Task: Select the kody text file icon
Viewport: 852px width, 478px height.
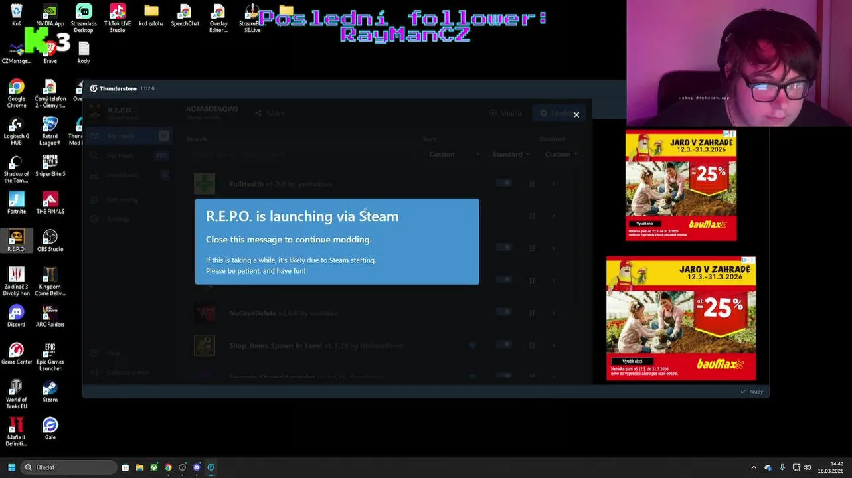Action: coord(84,52)
